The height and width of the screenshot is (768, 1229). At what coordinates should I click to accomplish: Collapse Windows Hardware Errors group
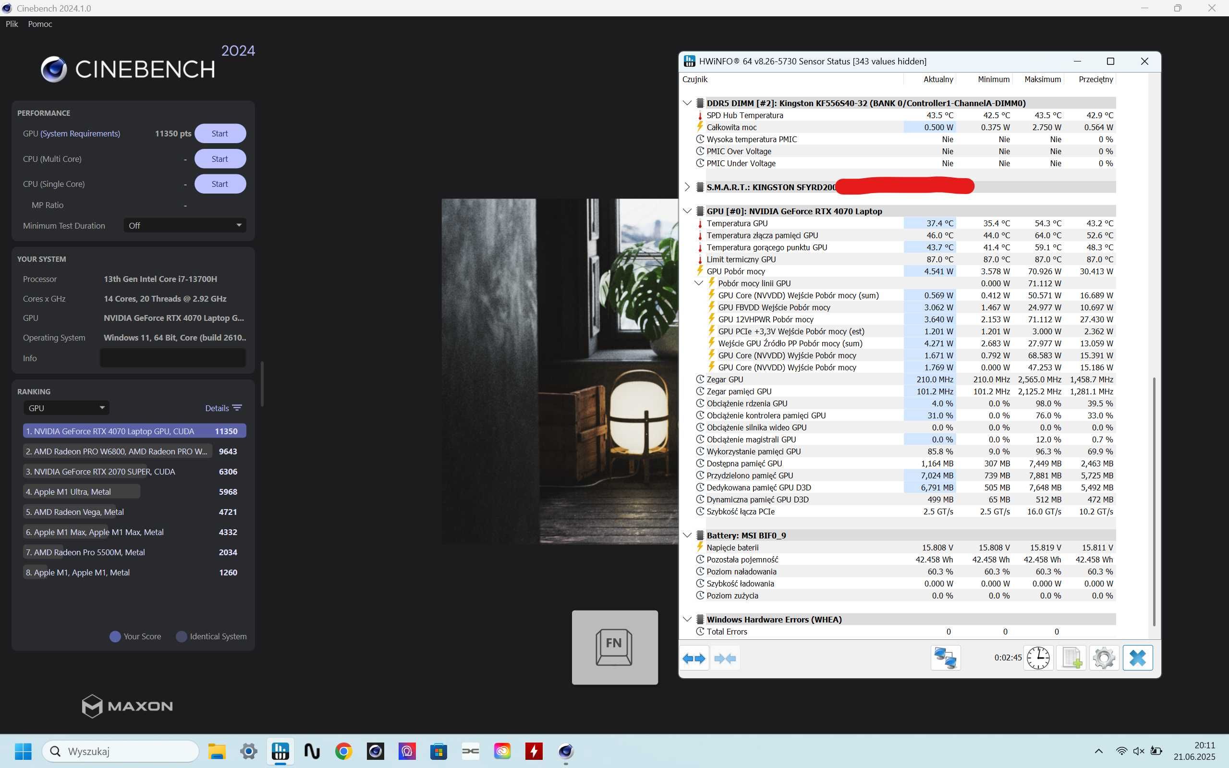(687, 619)
